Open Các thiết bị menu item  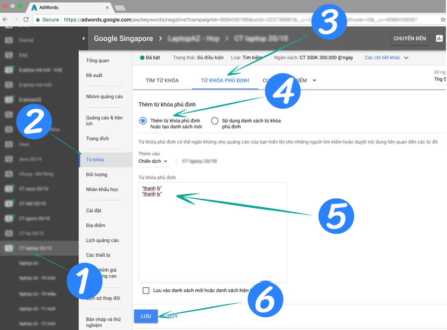tap(98, 255)
